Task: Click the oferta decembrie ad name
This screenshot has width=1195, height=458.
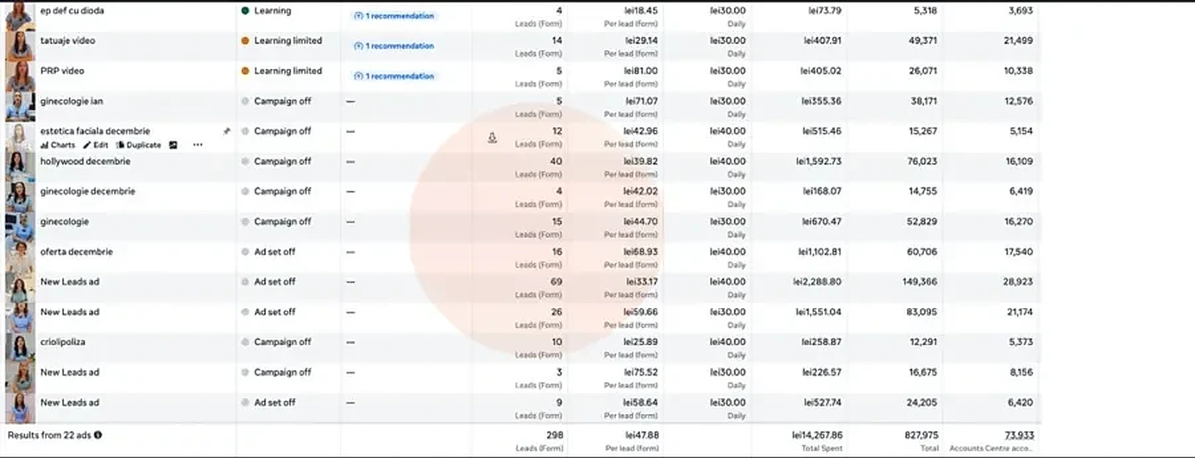Action: 76,252
